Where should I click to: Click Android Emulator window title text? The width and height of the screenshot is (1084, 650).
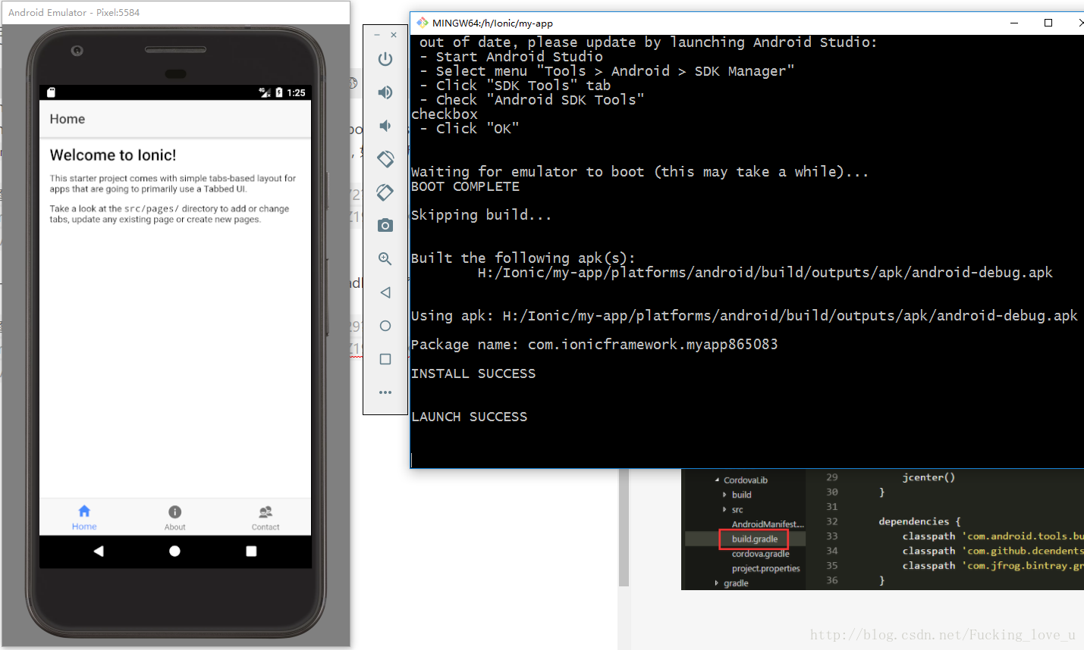click(74, 13)
